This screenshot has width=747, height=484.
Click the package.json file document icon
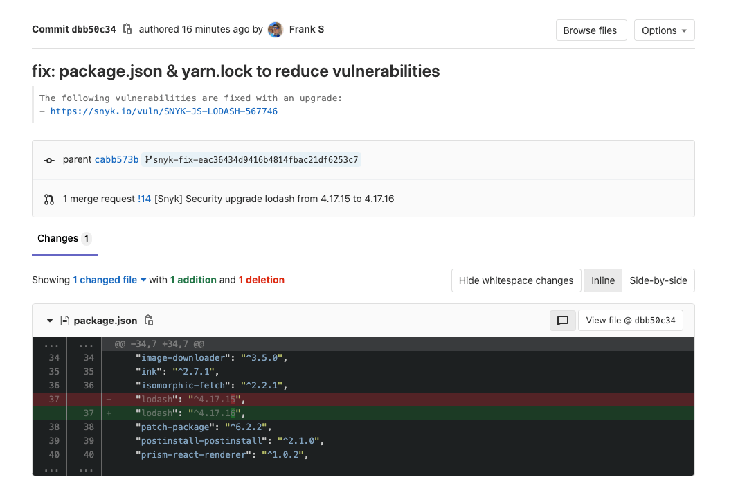65,321
